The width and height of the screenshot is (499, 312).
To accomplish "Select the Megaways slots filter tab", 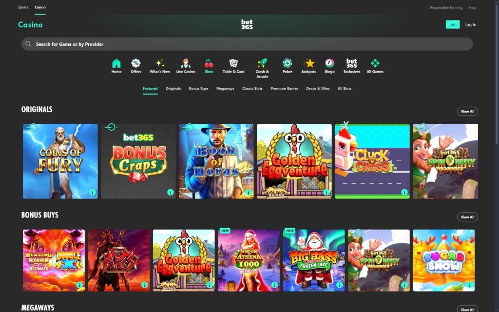I will 225,88.
